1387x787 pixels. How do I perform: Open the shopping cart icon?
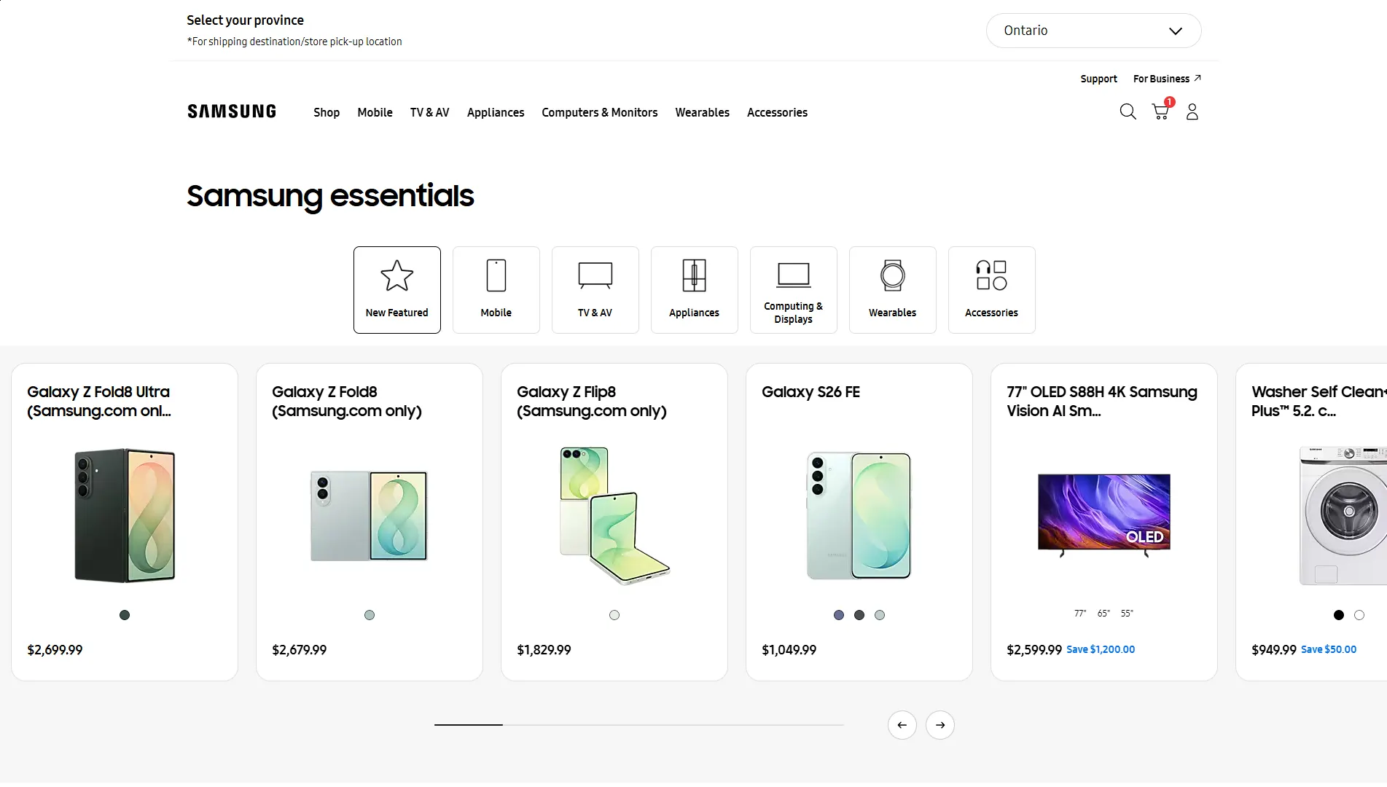tap(1161, 111)
